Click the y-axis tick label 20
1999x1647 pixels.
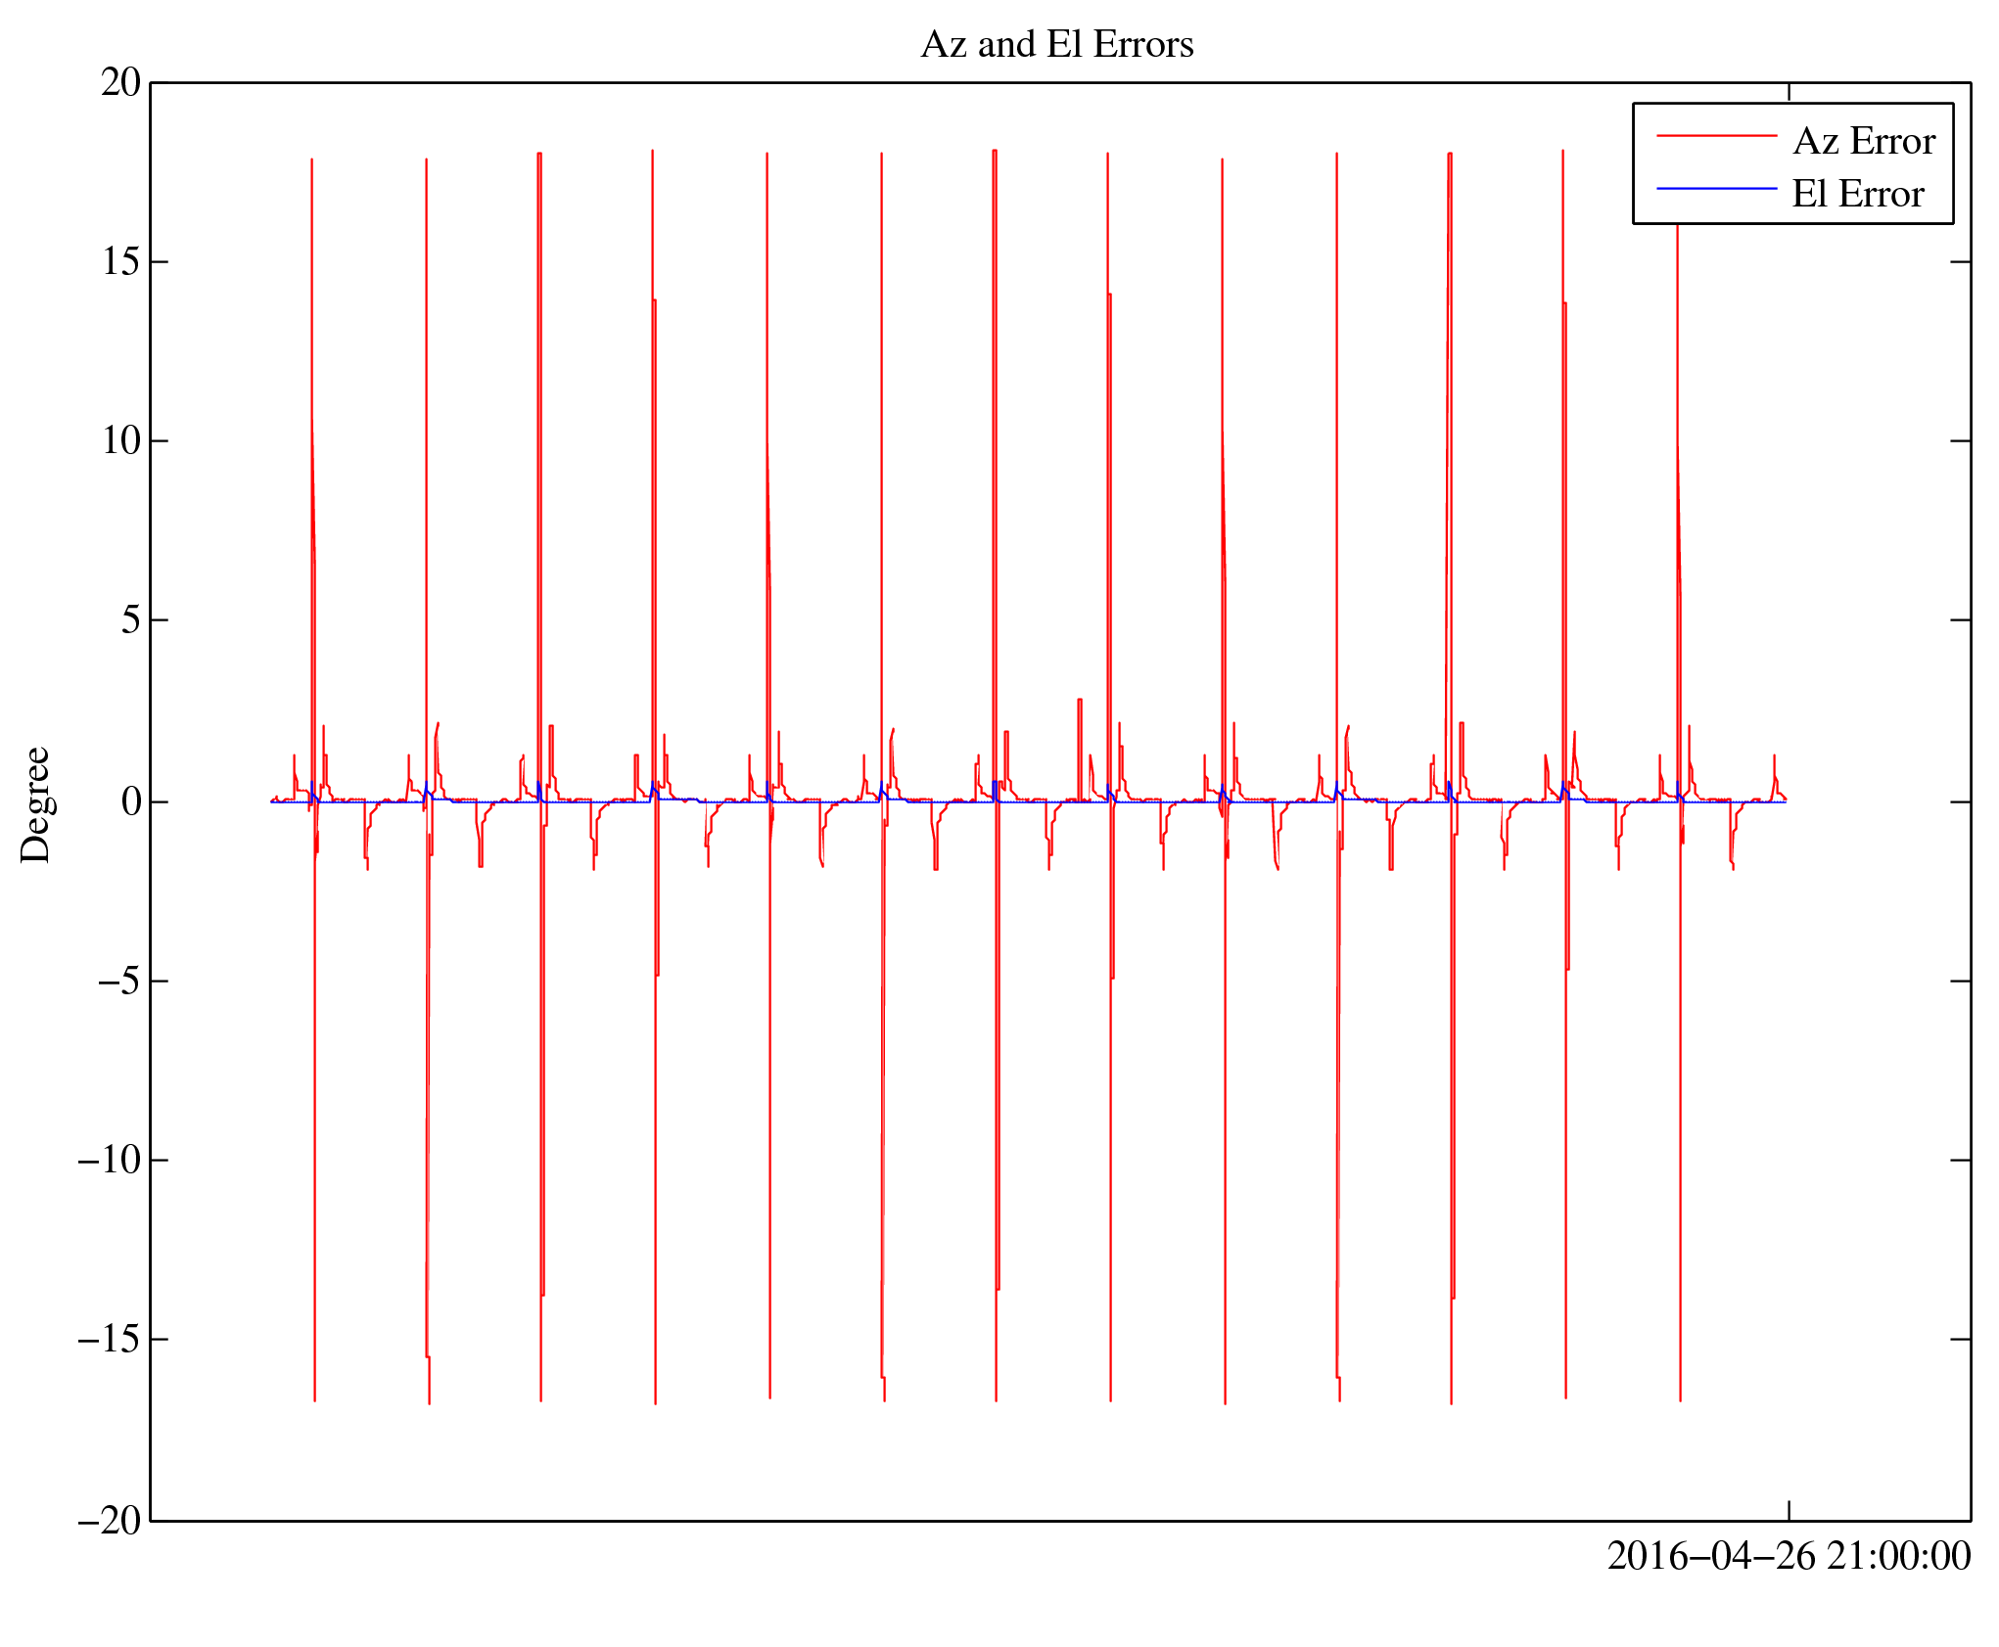[x=121, y=83]
